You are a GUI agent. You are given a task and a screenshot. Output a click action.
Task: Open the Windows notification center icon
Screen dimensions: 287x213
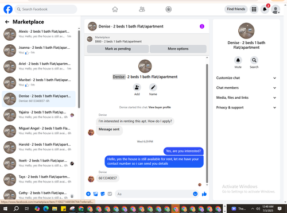click(x=280, y=208)
